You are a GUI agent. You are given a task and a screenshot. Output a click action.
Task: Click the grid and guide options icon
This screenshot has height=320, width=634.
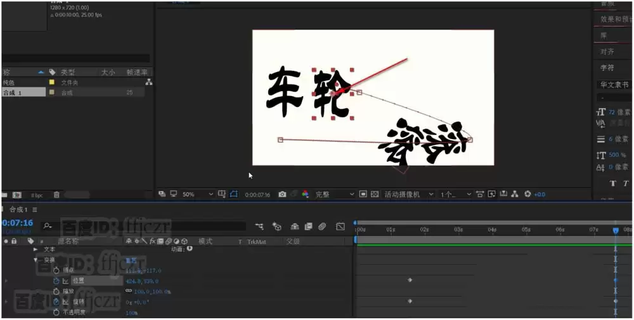222,194
